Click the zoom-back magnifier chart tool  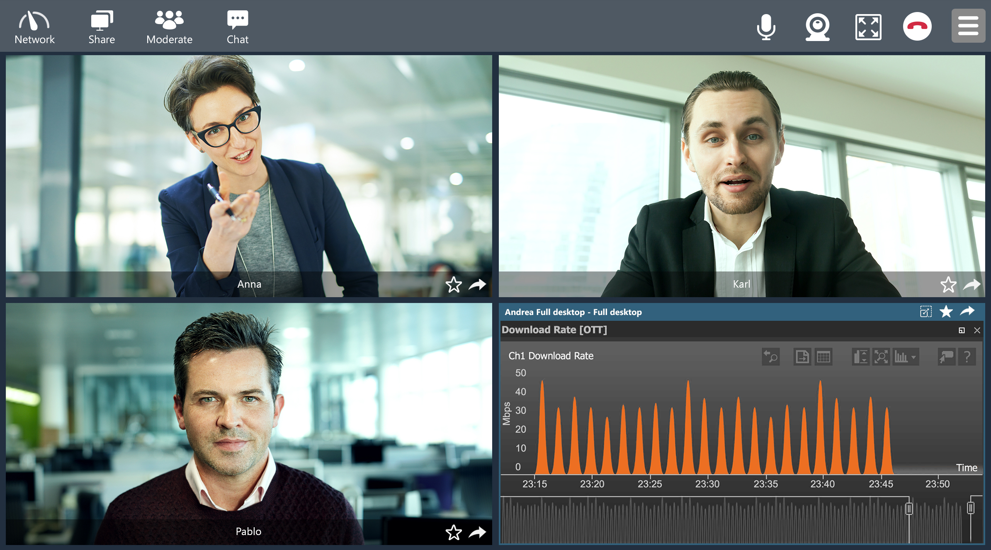[x=771, y=357]
